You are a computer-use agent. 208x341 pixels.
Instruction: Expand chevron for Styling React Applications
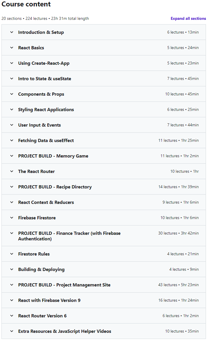point(12,109)
